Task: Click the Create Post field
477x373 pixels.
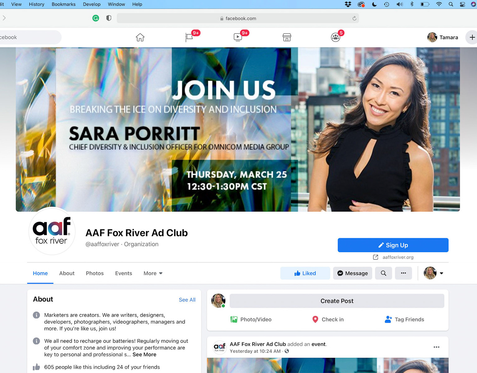Action: [337, 301]
